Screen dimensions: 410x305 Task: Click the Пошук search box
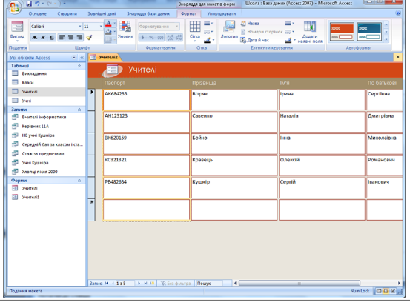coord(209,284)
